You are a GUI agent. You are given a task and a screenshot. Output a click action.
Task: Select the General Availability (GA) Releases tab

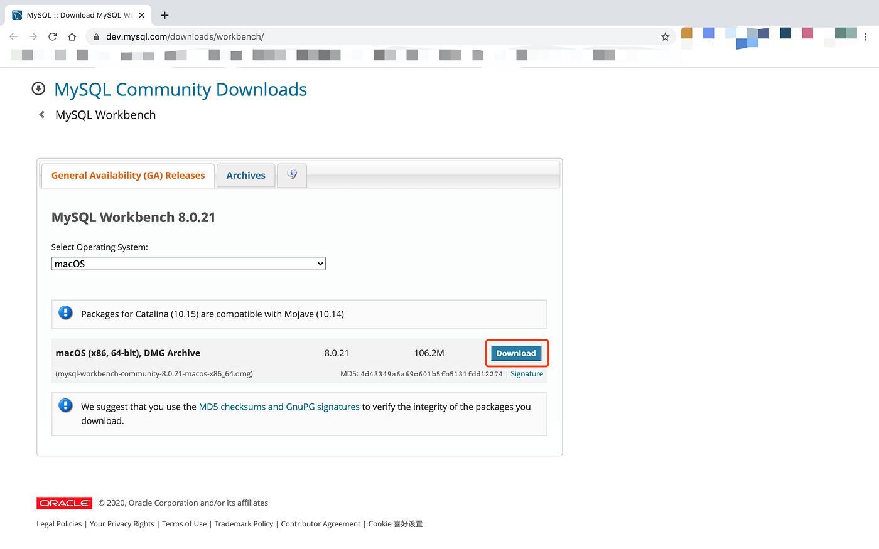(x=128, y=176)
